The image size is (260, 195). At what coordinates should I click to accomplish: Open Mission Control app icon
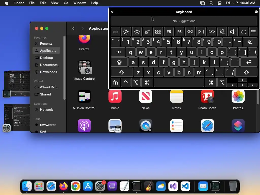click(x=84, y=96)
